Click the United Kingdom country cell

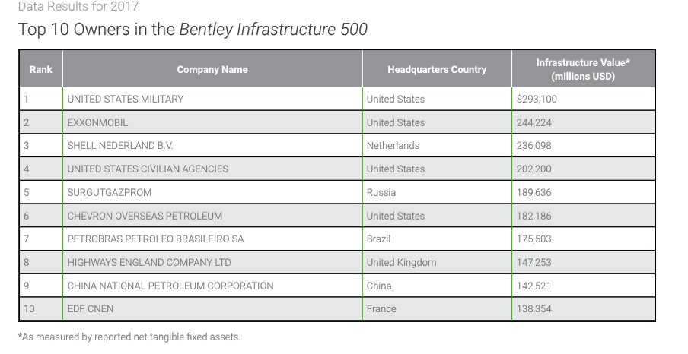401,262
